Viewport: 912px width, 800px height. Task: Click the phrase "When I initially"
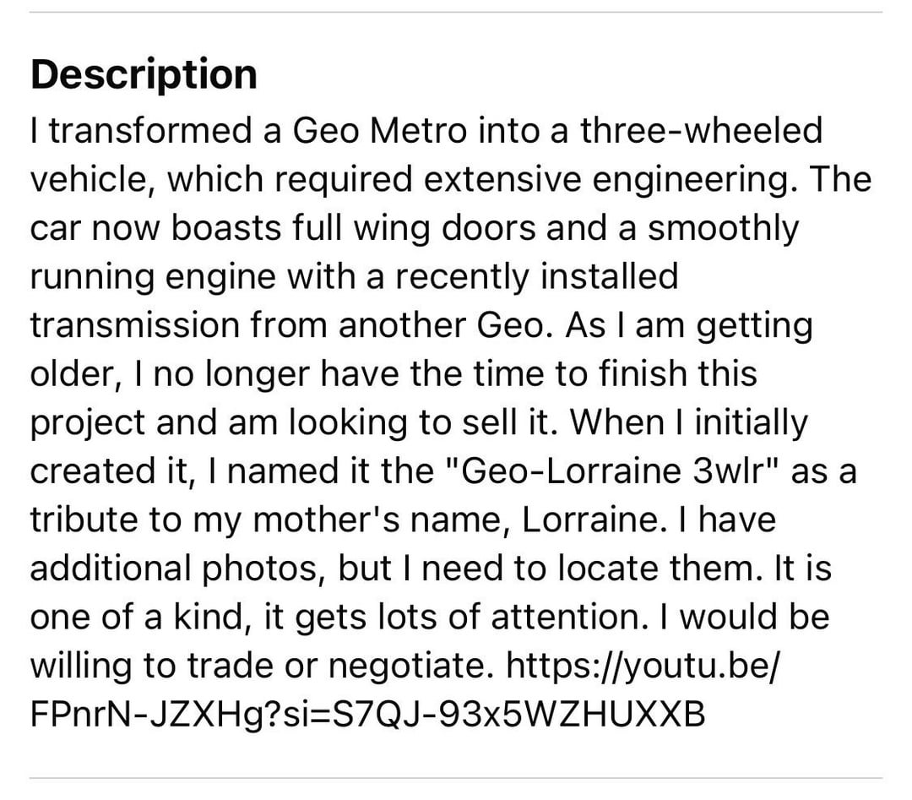click(690, 422)
